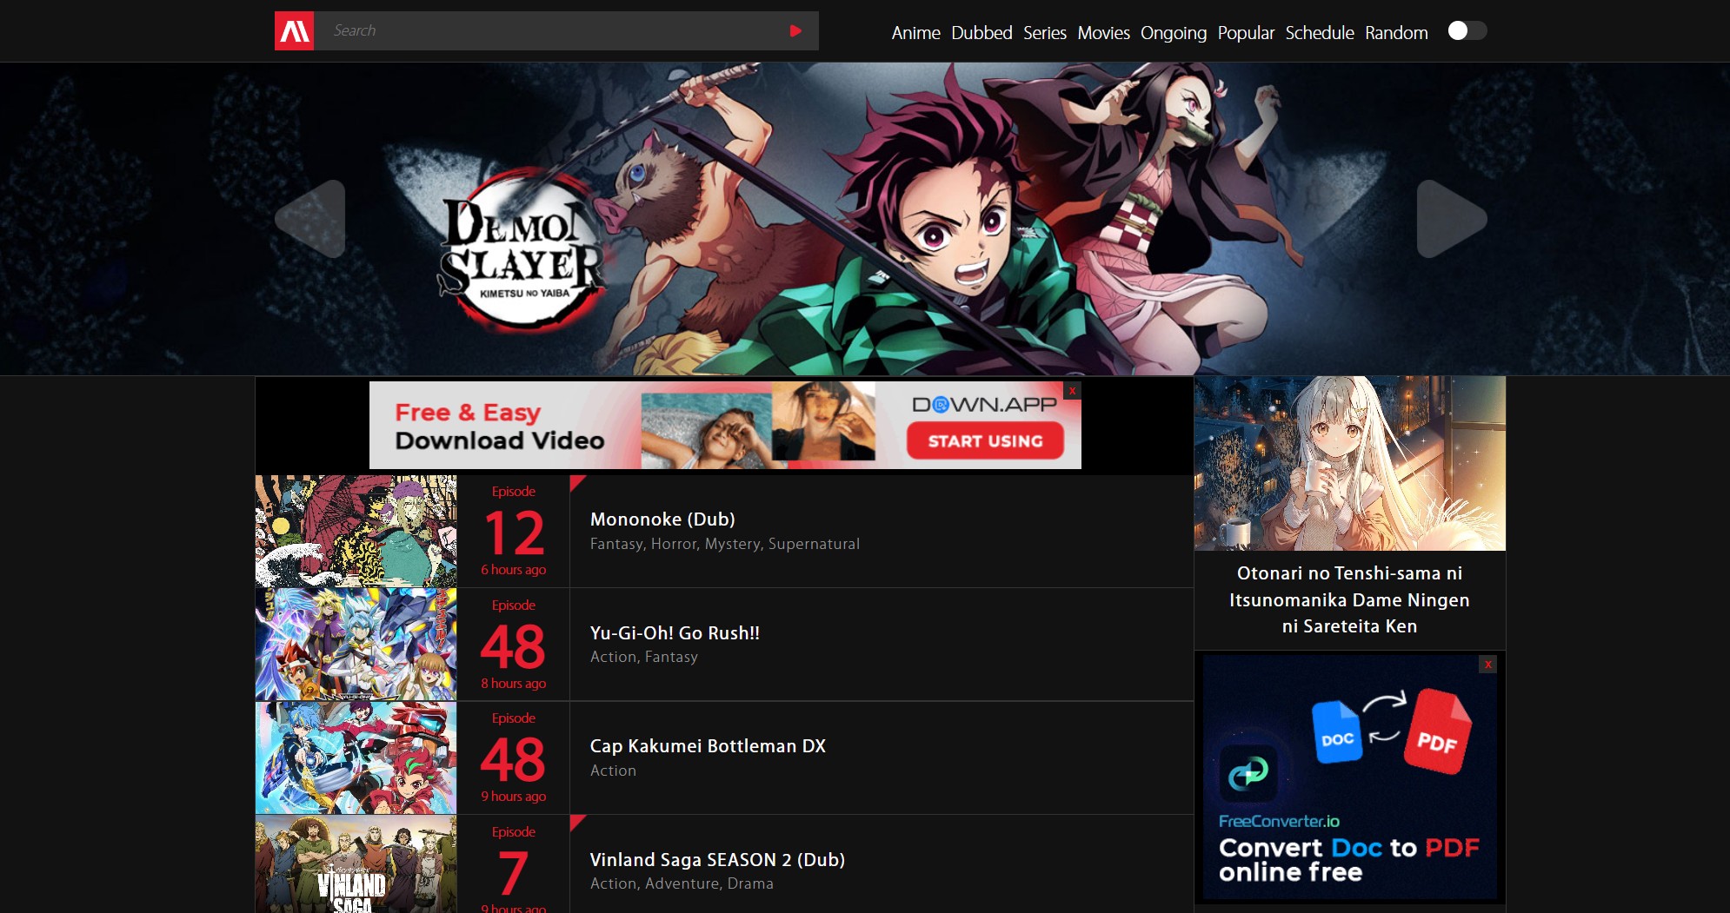Click the '6 hours ago' timestamp
This screenshot has height=913, width=1730.
coord(513,570)
